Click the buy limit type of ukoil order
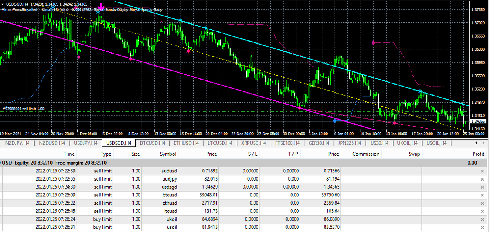Image resolution: width=490 pixels, height=232 pixels. click(x=102, y=219)
